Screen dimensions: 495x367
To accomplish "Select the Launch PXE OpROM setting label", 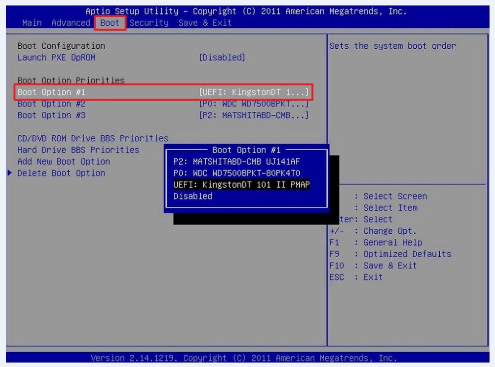I will click(x=56, y=58).
